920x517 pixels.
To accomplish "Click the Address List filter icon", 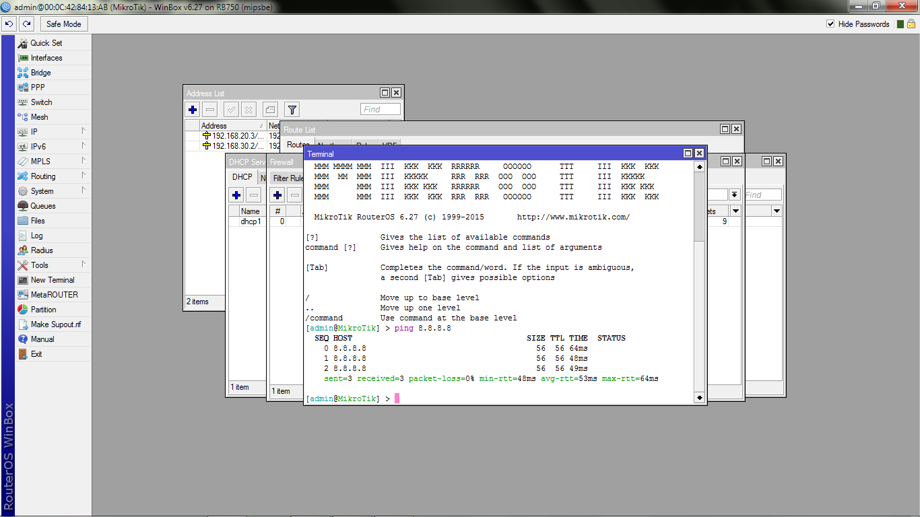I will point(292,110).
